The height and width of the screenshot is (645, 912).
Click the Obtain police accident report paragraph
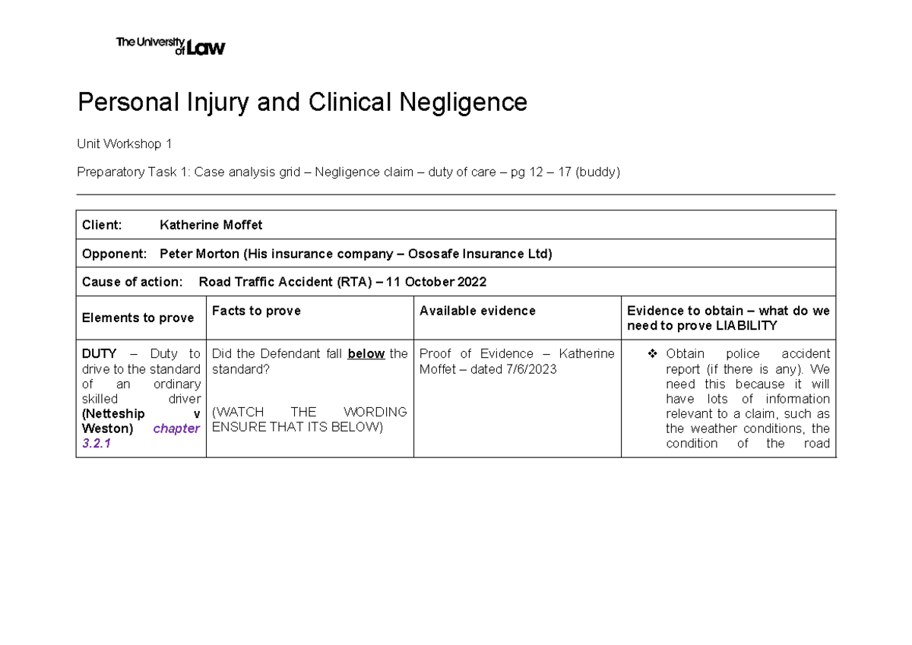click(x=748, y=399)
